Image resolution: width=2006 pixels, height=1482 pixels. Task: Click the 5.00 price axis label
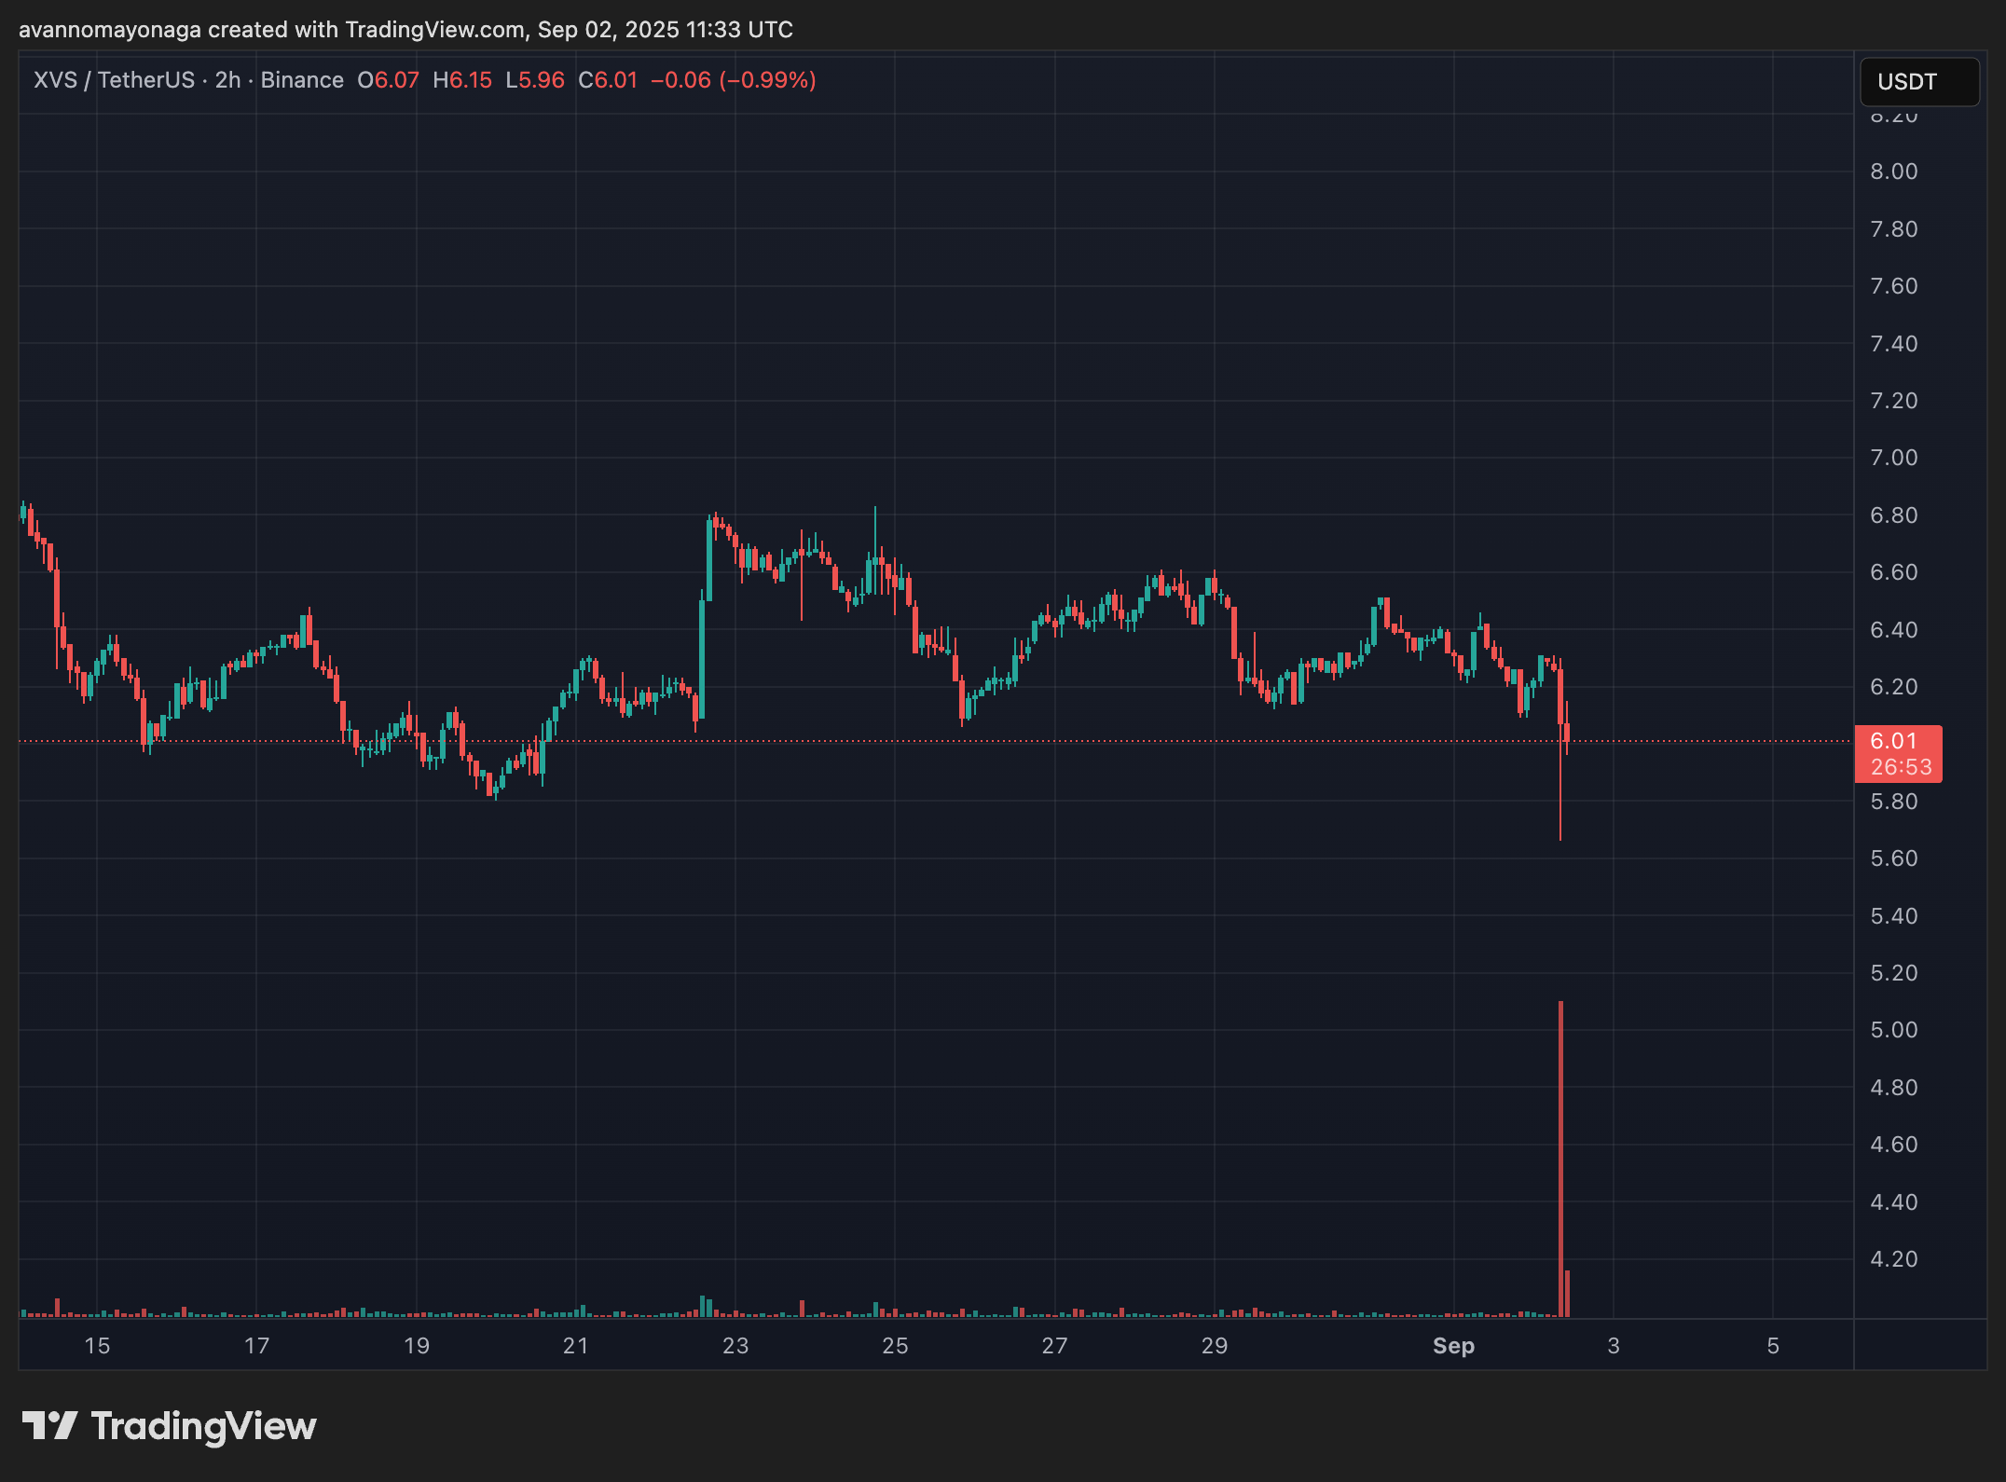pyautogui.click(x=1893, y=1030)
